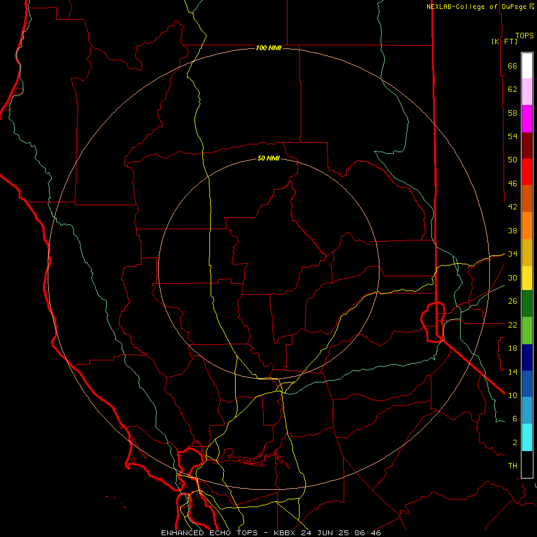The height and width of the screenshot is (537, 537).
Task: Click the white swatch in the tops legend
Action: click(527, 66)
